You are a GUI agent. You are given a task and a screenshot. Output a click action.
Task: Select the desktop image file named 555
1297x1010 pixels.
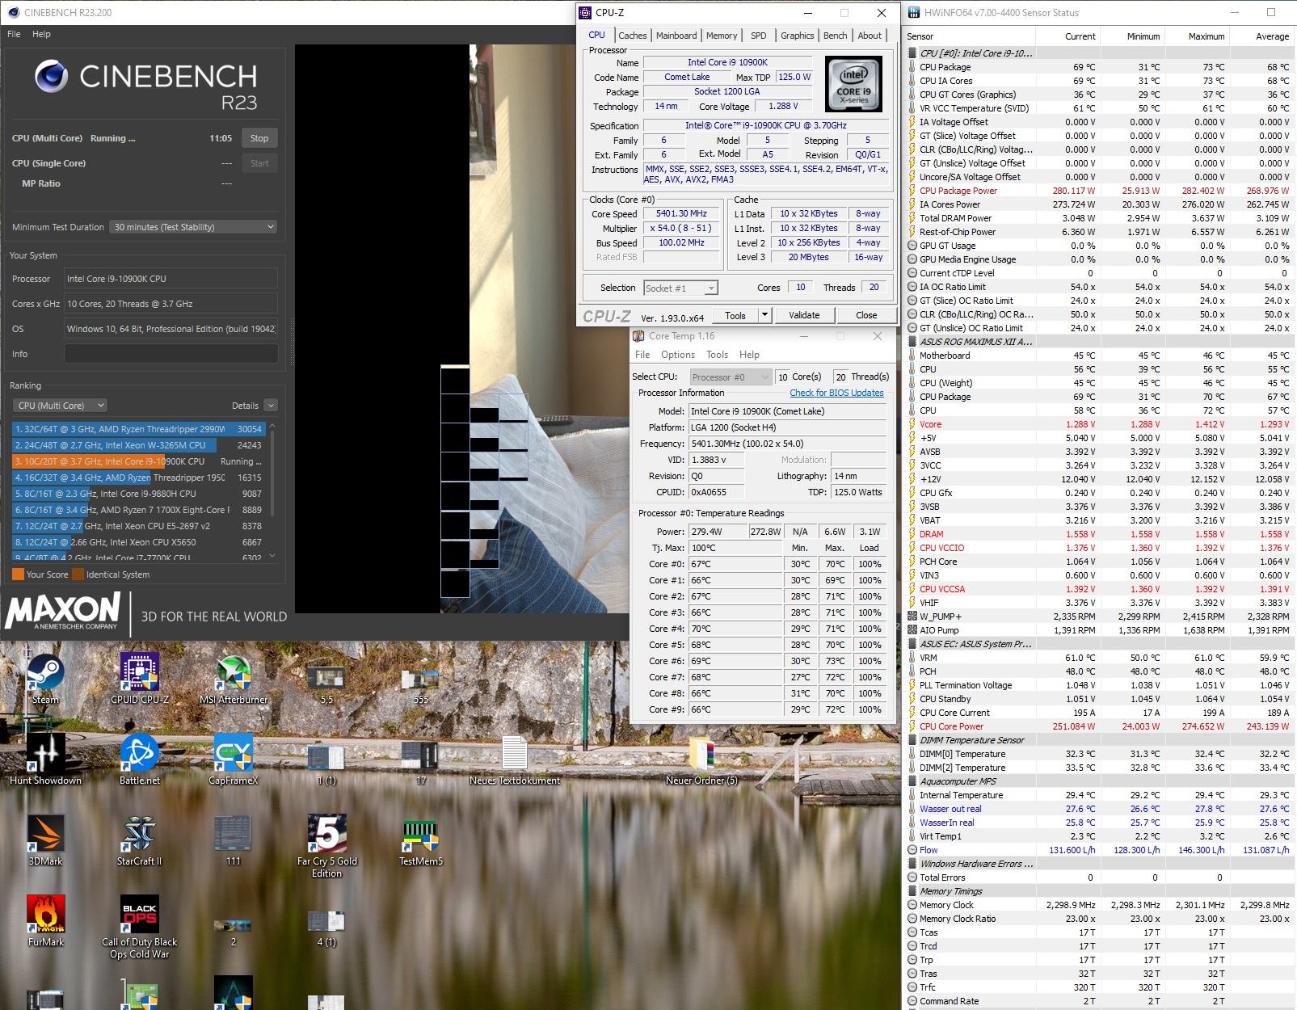click(x=421, y=685)
